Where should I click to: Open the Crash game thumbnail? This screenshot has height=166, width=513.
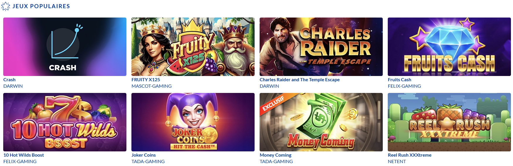pos(65,47)
